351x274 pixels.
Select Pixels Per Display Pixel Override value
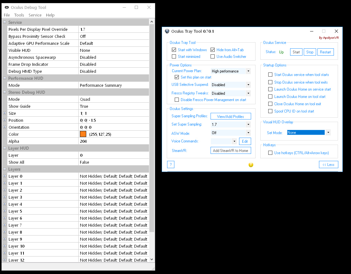[114, 29]
